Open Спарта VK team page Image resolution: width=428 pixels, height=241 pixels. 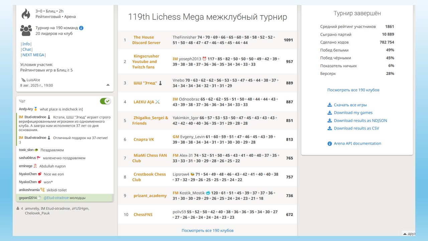coord(144,140)
